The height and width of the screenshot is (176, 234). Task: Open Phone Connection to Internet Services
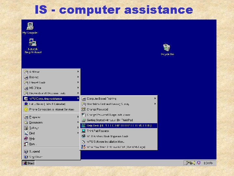point(51,110)
